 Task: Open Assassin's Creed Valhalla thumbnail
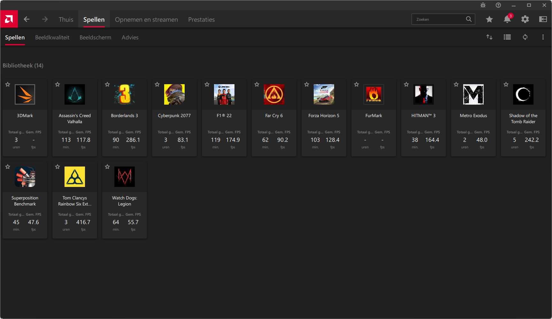tap(75, 94)
